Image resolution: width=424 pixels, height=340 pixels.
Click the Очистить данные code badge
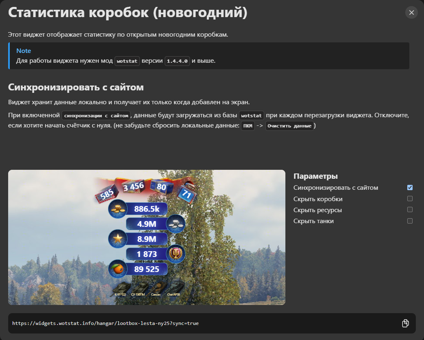click(x=289, y=126)
